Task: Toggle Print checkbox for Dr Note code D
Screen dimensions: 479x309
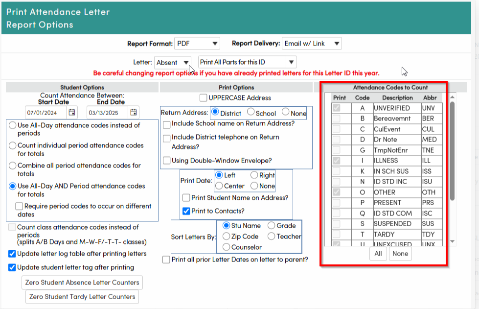Action: pyautogui.click(x=336, y=140)
